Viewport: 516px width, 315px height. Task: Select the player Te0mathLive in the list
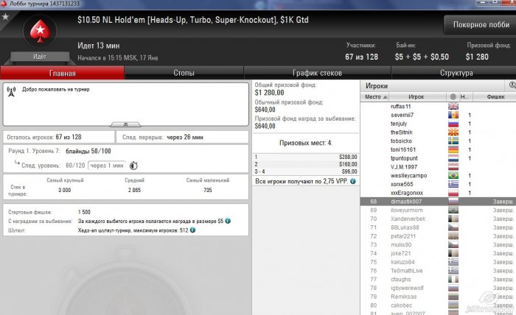click(438, 271)
